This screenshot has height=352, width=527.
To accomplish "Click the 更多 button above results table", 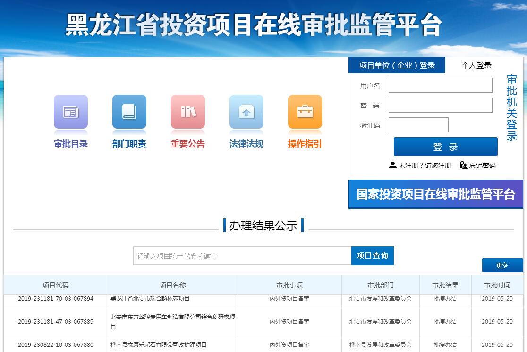I will point(502,265).
